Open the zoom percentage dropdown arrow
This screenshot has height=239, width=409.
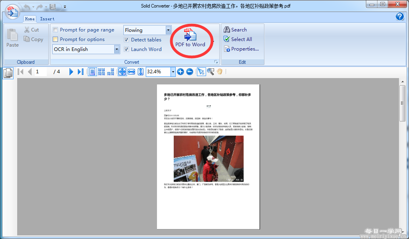click(173, 72)
